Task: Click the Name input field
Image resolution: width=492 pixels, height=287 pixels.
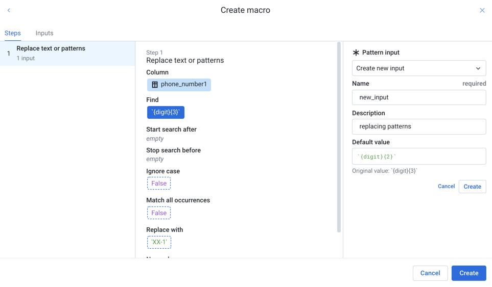Action: coord(418,97)
